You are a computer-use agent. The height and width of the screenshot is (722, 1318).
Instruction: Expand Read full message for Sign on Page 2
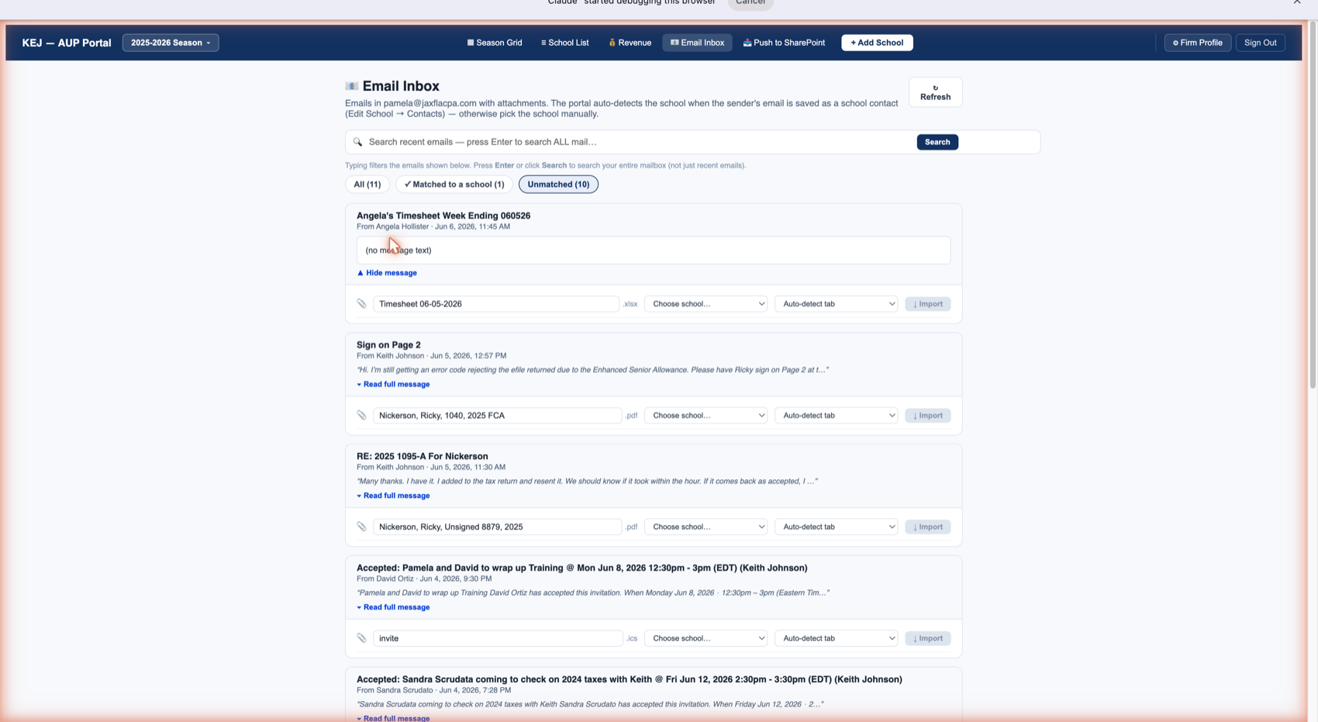point(393,385)
